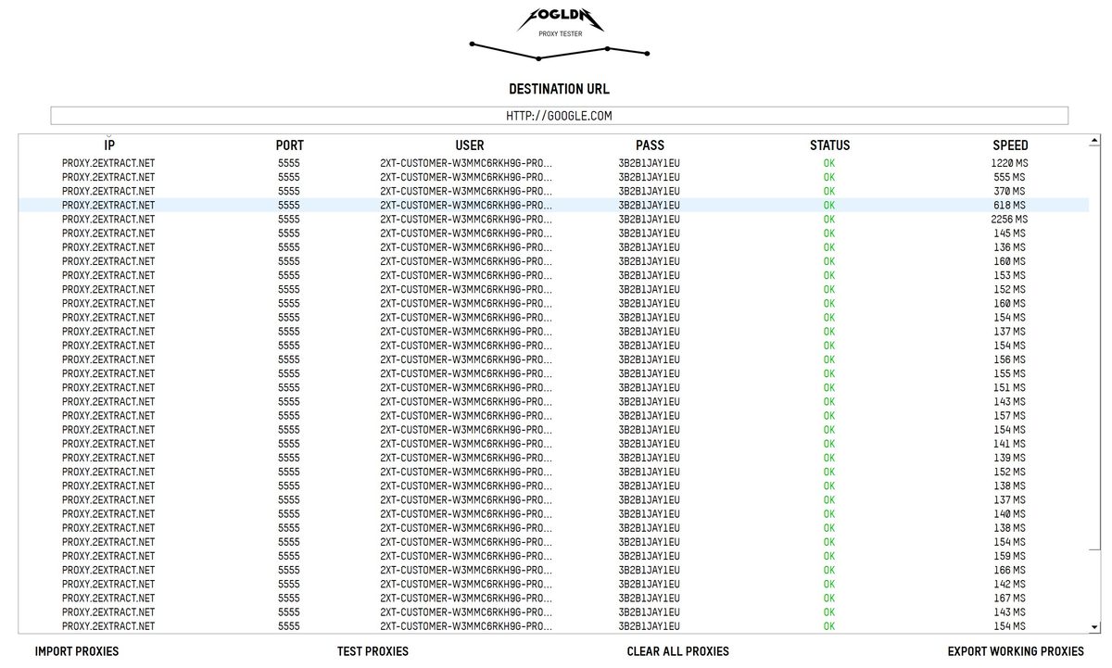This screenshot has height=668, width=1112.
Task: Select the speed value 141 MS
Action: (x=1009, y=444)
